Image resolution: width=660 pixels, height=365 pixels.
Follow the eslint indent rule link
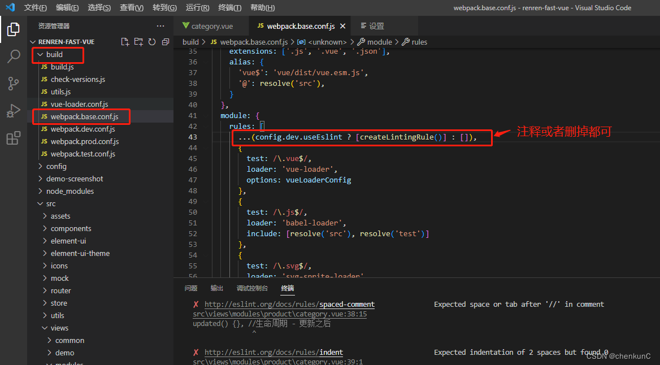[x=273, y=353]
